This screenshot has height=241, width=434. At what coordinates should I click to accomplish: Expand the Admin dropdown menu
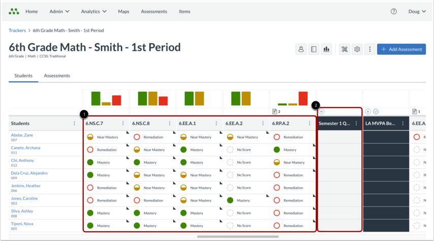click(59, 11)
